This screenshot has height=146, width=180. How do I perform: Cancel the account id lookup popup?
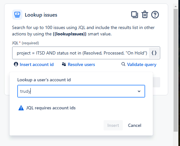[135, 125]
